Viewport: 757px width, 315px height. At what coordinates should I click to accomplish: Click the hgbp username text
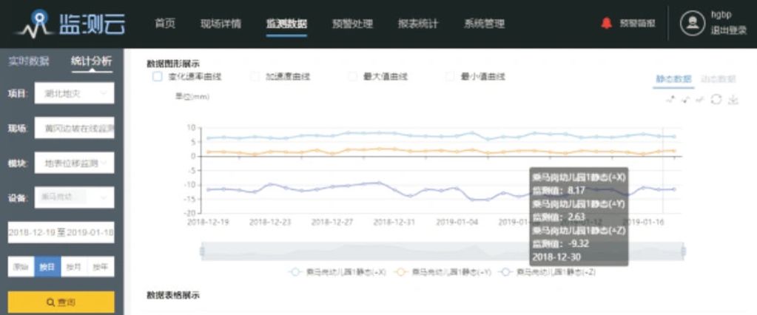(721, 15)
